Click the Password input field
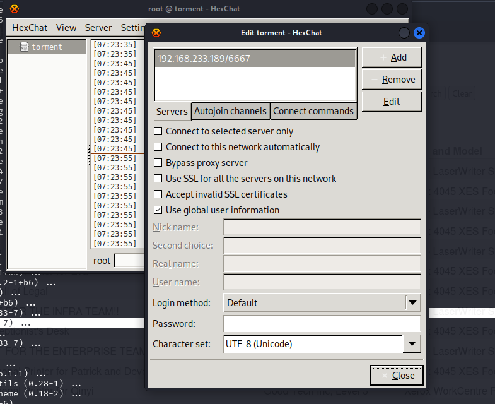 click(322, 324)
